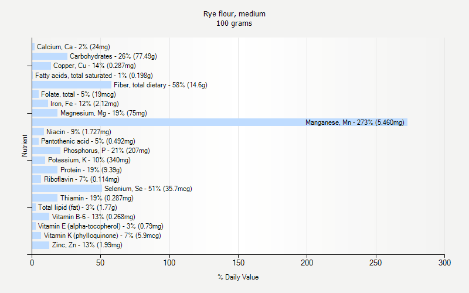Click the 'Folate, total - 5% (19mcg)' label
The width and height of the screenshot is (469, 293).
coord(79,94)
